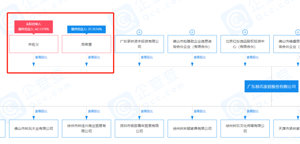Viewport: 300px width, 144px height.
Task: Open 徐州市林佳兴商业贸易有限公司 subsidiary node
Action: coord(86,128)
